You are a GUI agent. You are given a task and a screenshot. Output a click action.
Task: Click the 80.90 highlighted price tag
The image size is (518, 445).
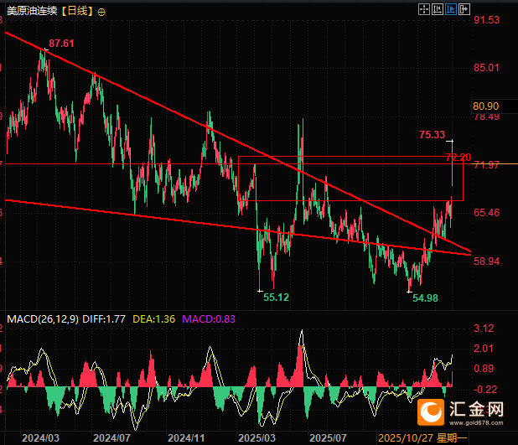pos(485,106)
